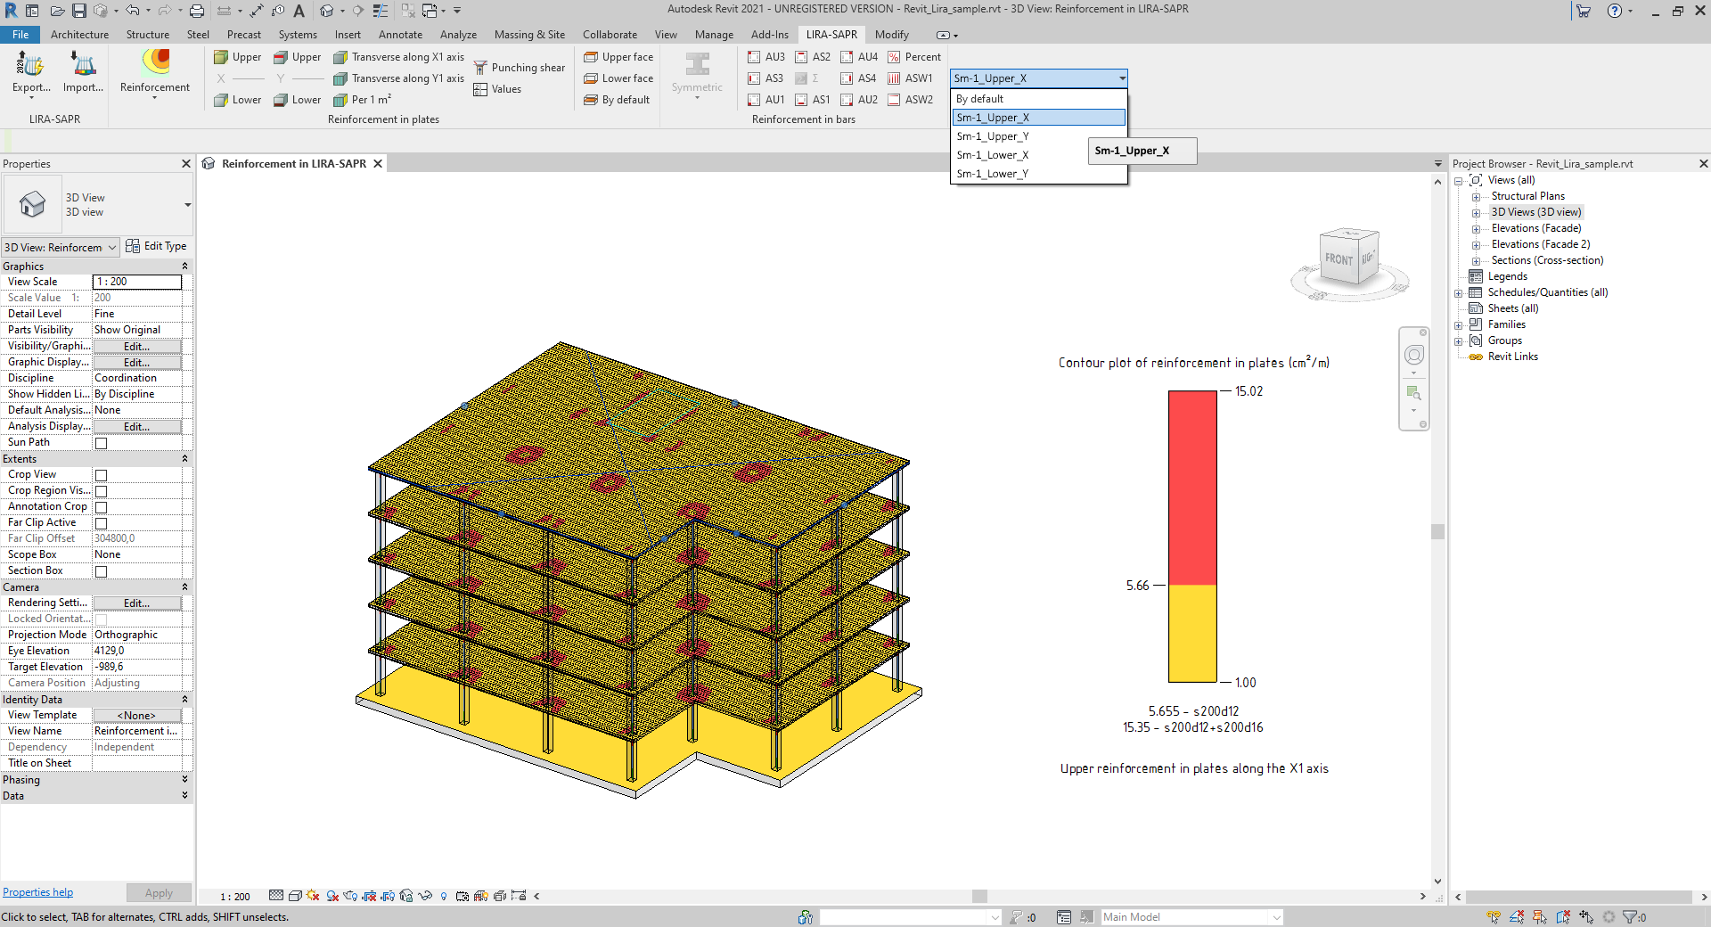Image resolution: width=1711 pixels, height=927 pixels.
Task: Expand the Phasing properties section
Action: (x=184, y=780)
